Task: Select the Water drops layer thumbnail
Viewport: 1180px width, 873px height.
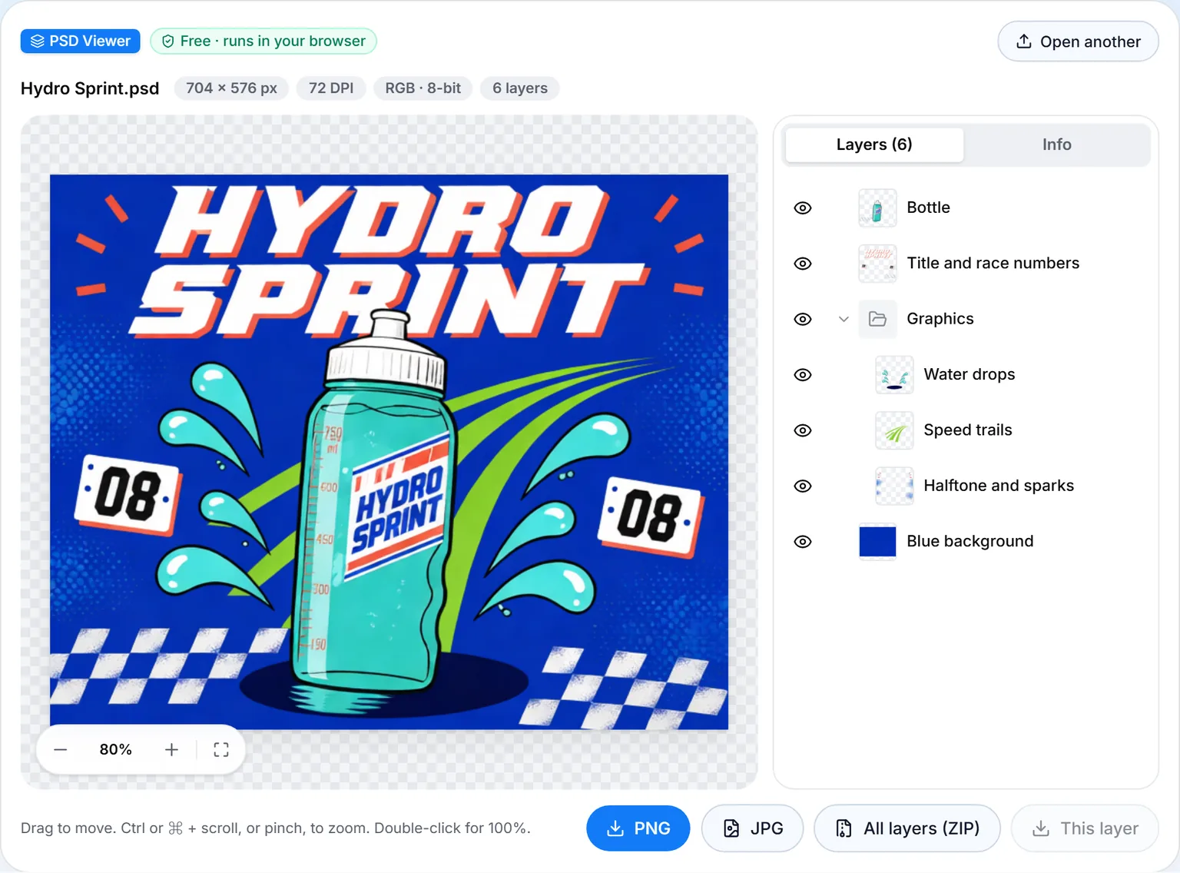Action: (x=894, y=375)
